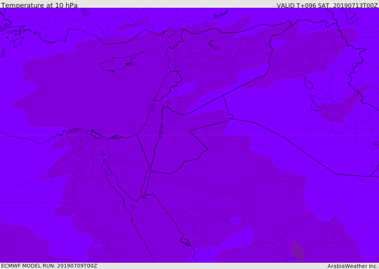The height and width of the screenshot is (269, 379).
Task: Click the 'ArabiaWeather Inc.' credit text
Action: (353, 266)
